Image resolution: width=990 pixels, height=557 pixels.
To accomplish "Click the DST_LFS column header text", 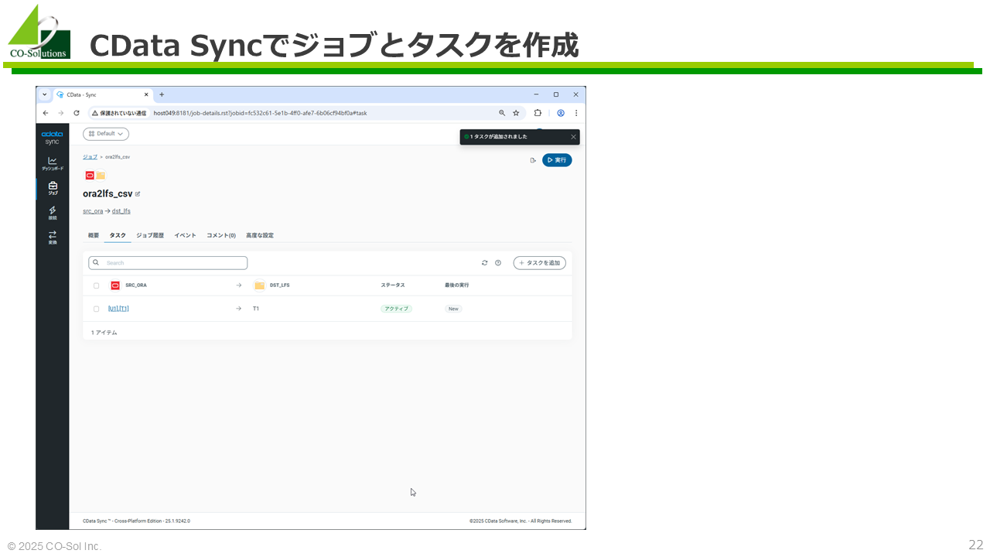I will point(280,285).
